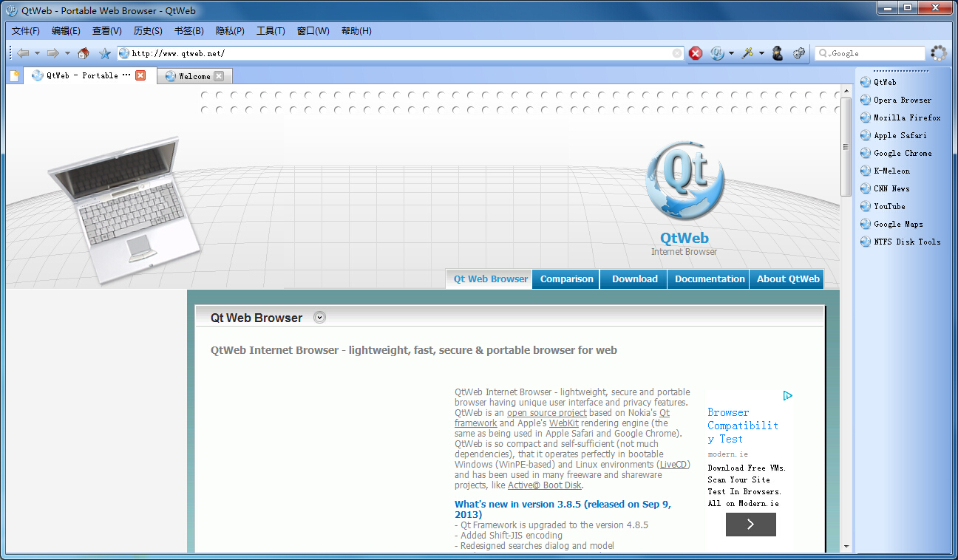Select the About QtWeb page tab
The width and height of the screenshot is (958, 560).
pos(787,279)
